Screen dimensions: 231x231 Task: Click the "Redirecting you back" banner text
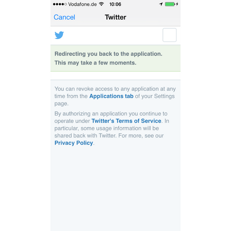point(108,54)
